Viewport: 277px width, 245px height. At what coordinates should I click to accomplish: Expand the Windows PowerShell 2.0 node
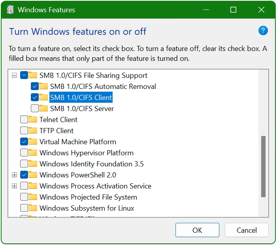[14, 175]
